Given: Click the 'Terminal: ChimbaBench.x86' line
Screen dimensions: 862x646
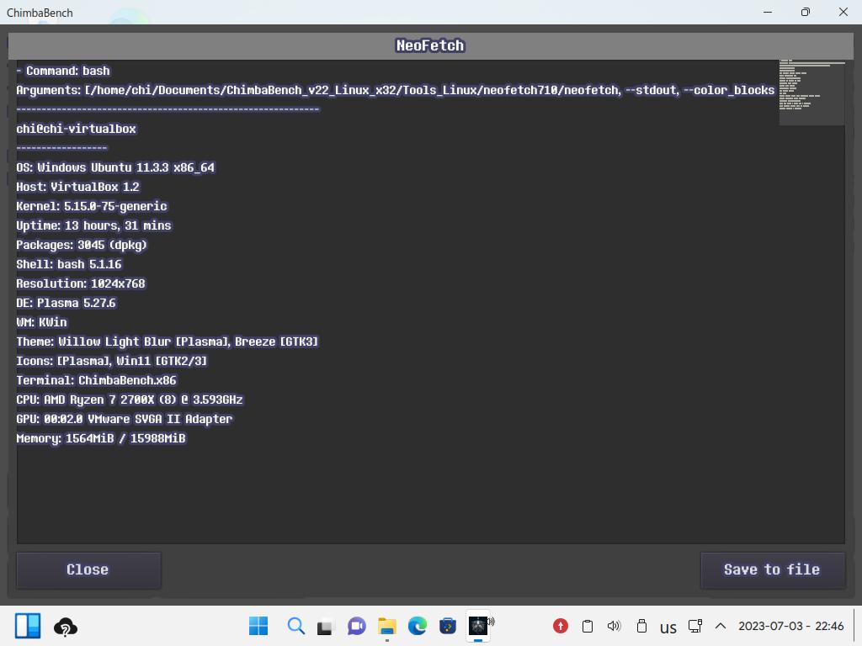Looking at the screenshot, I should pyautogui.click(x=96, y=380).
